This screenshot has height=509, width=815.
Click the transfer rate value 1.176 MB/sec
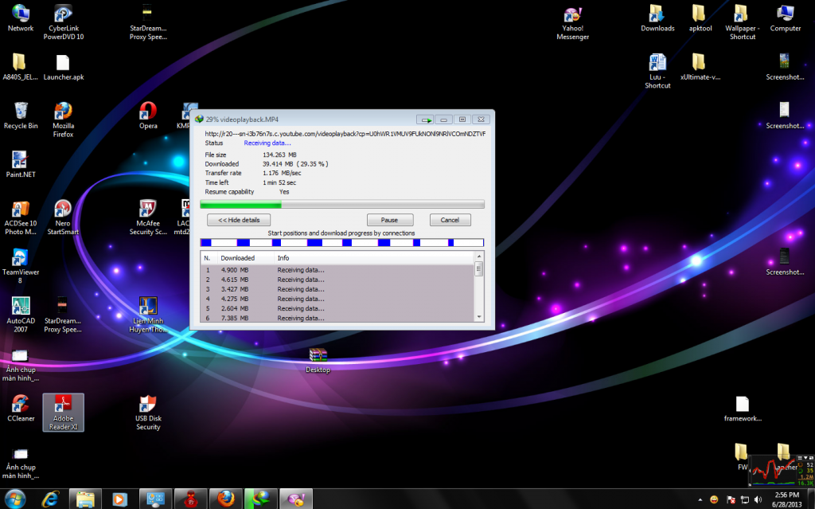(282, 173)
